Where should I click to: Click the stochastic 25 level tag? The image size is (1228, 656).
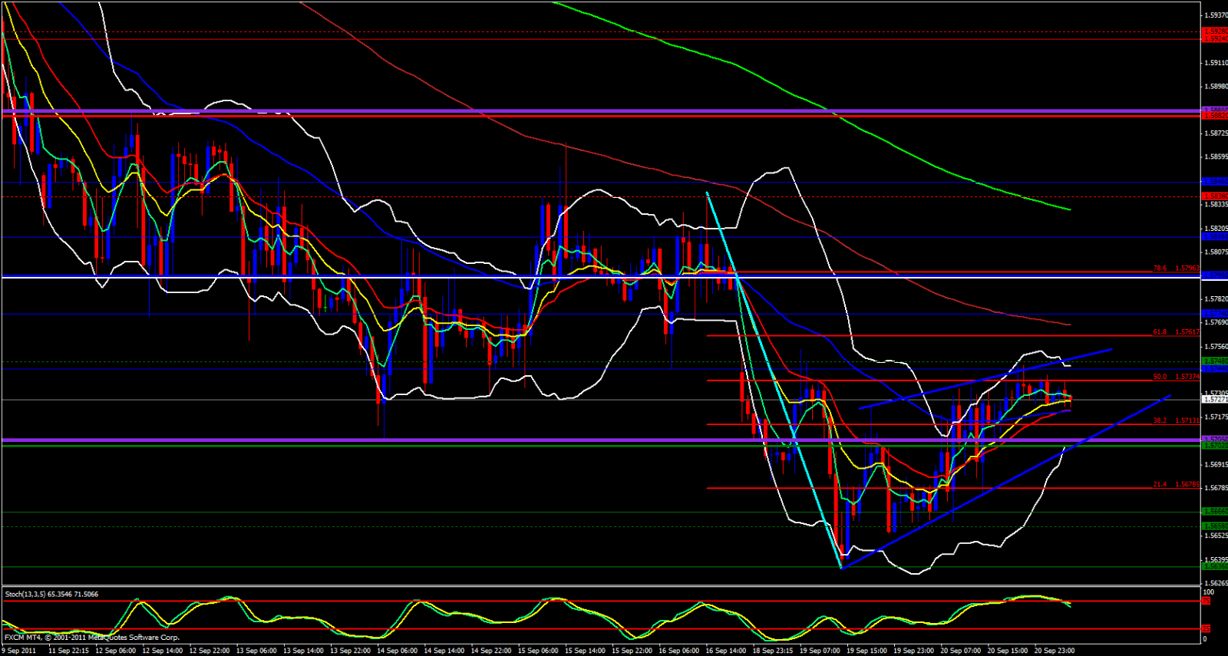[1206, 629]
